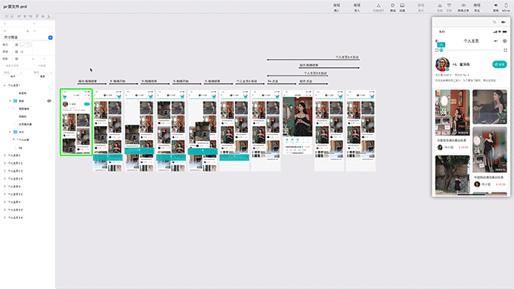
Task: Click the rightmost alignment icon in the align row
Action: [x=49, y=16]
